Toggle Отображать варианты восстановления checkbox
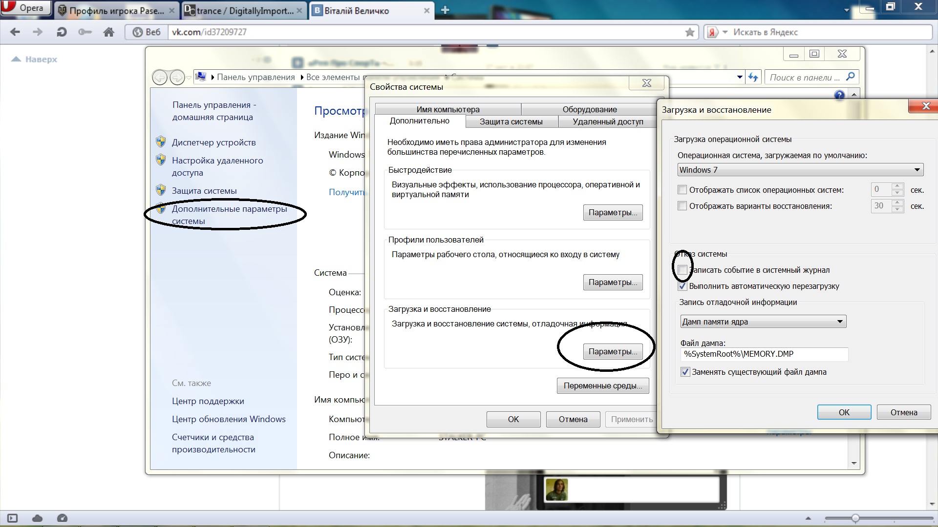This screenshot has width=938, height=527. pyautogui.click(x=682, y=206)
